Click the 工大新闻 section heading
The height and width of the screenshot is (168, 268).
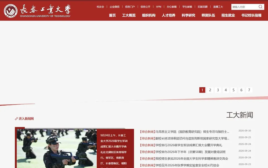coord(240,115)
